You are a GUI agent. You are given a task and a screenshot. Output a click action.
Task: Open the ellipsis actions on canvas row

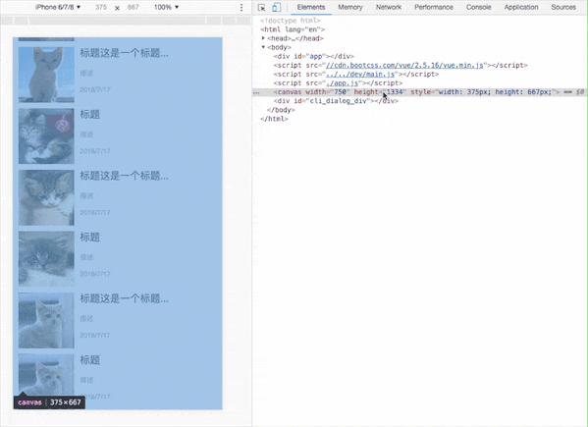256,92
